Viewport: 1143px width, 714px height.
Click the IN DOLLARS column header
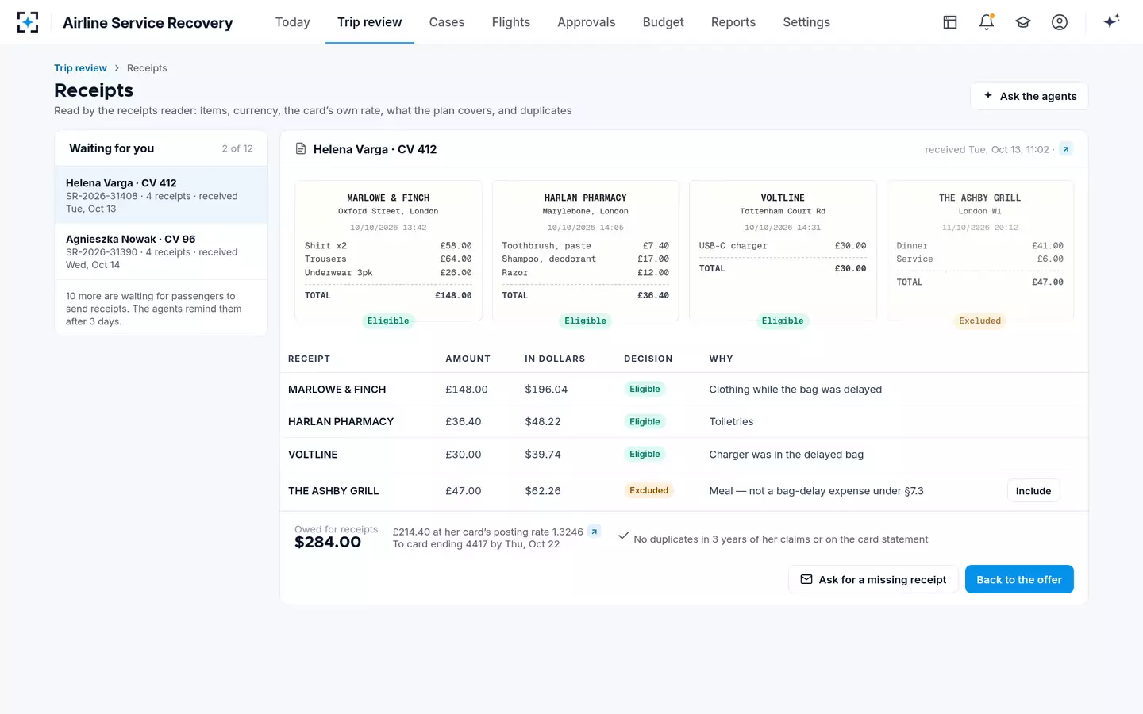tap(555, 359)
